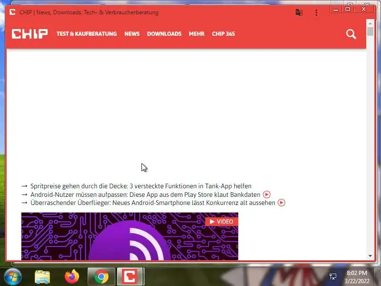The width and height of the screenshot is (381, 286).
Task: Click the clock showing 8:02 PM
Action: coord(357,273)
